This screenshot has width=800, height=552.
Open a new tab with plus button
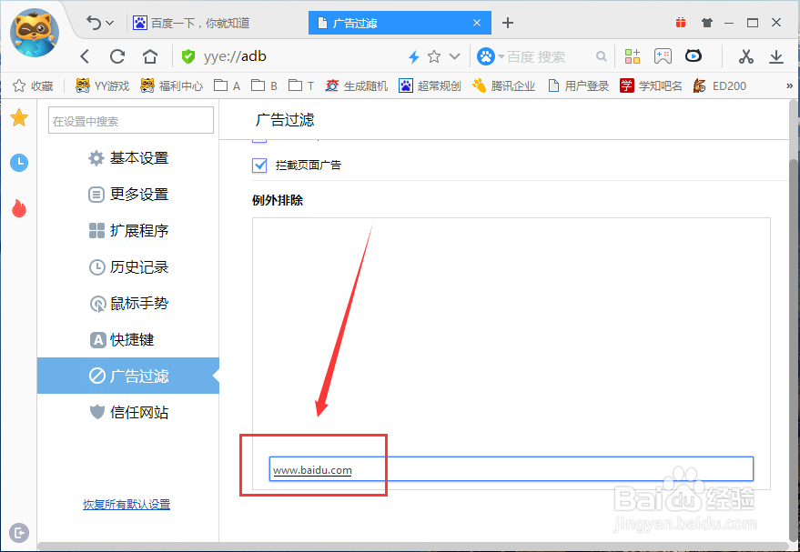[x=508, y=23]
